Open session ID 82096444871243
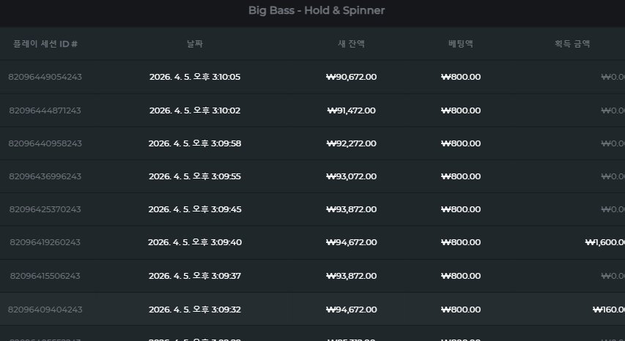Viewport: 625px width, 341px height. coord(45,110)
